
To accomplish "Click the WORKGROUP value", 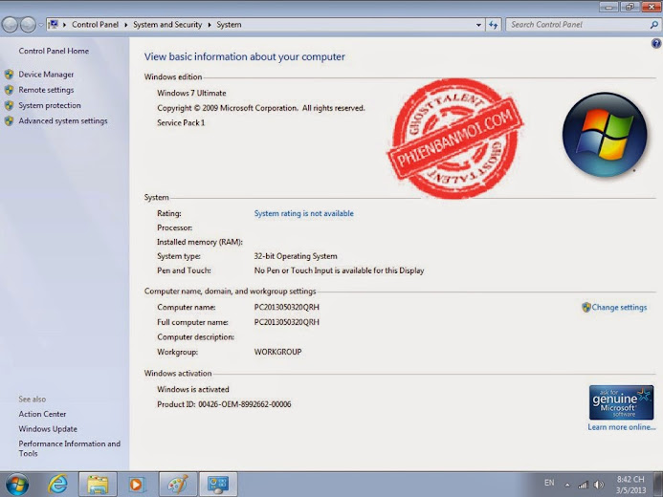I will point(277,352).
